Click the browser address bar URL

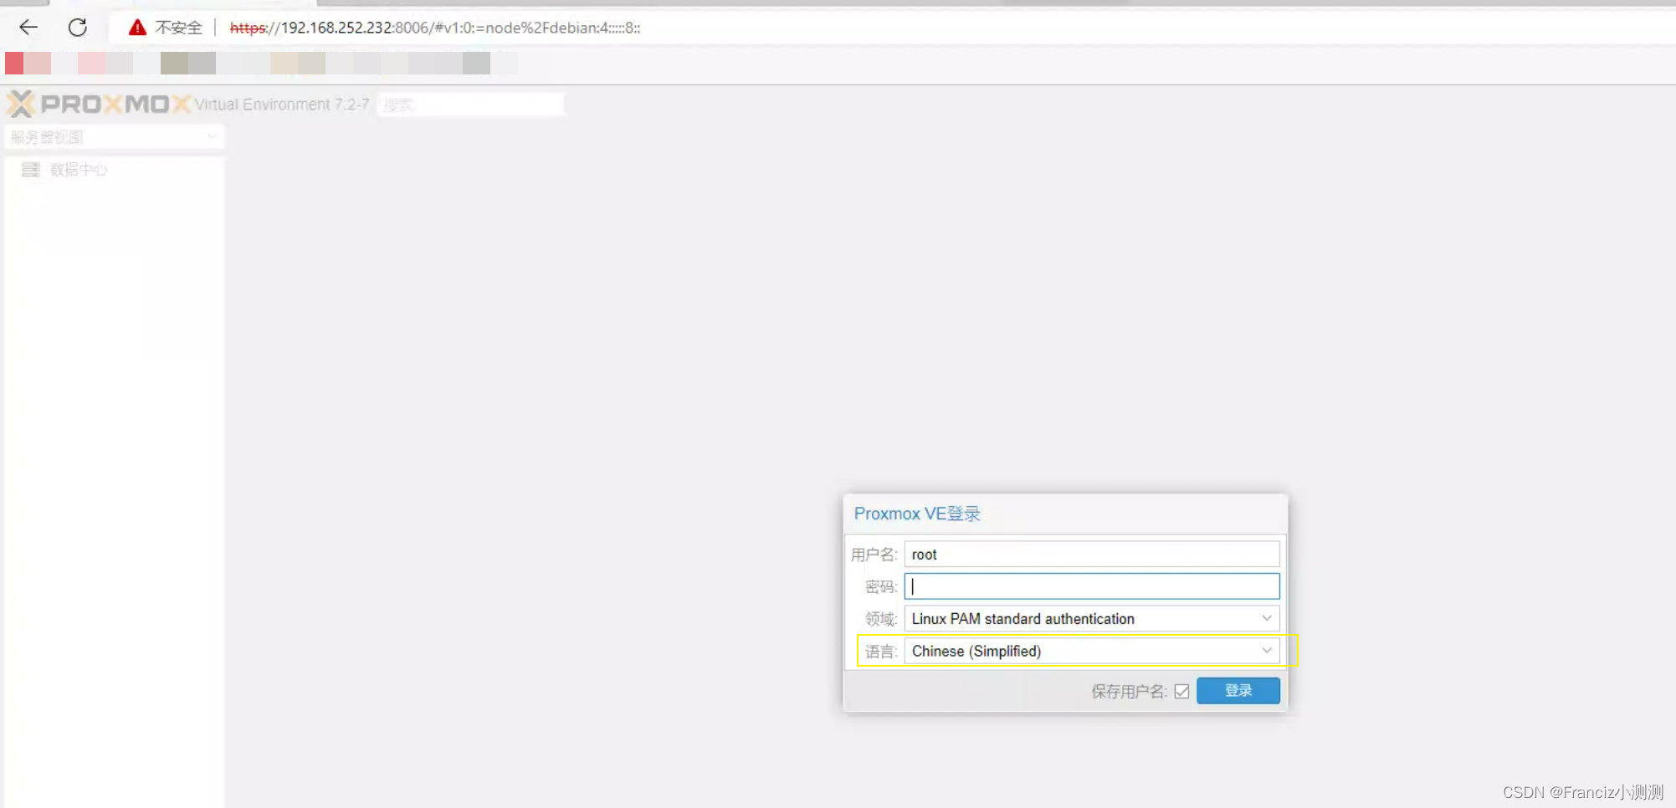435,28
